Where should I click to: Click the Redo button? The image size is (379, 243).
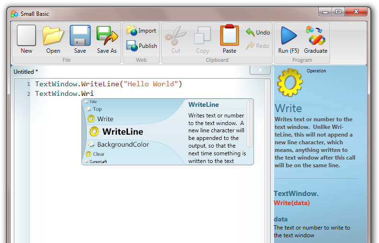click(258, 46)
